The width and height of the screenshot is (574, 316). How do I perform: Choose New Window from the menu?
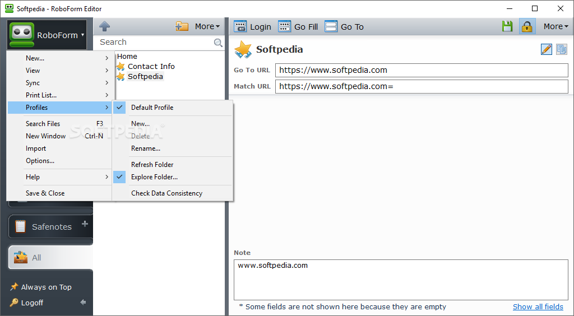pos(59,136)
